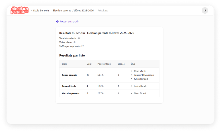The width and height of the screenshot is (221, 132).
Task: Select the Voix des parents list name
Action: click(x=71, y=93)
